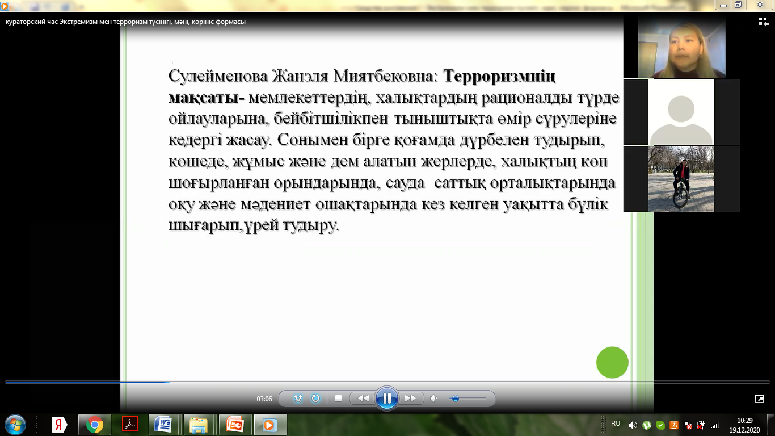Open system volume tray icon
Screen dimensions: 775x436
(633, 425)
